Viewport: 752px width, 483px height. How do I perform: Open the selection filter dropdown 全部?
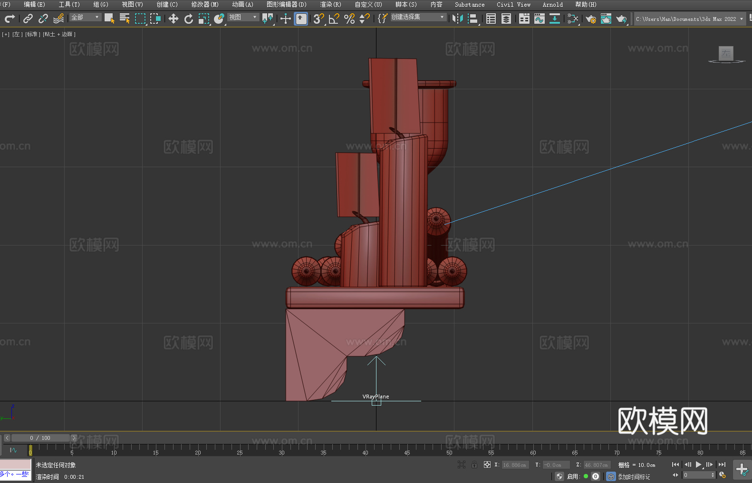[x=86, y=17]
